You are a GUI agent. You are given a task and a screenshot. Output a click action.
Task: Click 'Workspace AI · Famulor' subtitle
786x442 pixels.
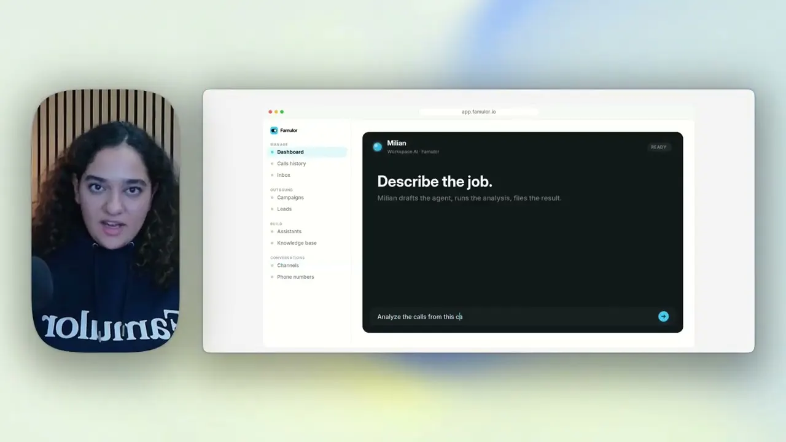point(413,152)
